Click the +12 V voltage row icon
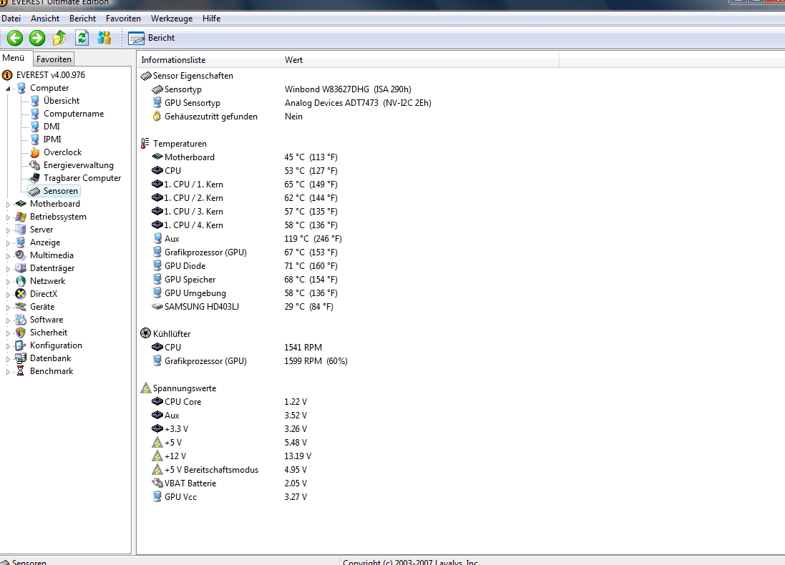Screen dimensions: 785x565 pyautogui.click(x=157, y=456)
